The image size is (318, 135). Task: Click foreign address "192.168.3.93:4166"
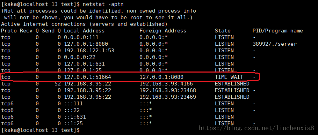166,84
